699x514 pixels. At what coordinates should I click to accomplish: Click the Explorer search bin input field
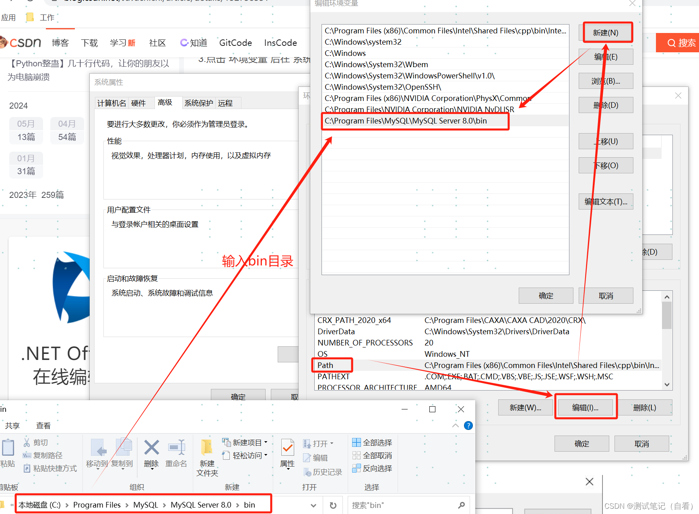coord(402,505)
